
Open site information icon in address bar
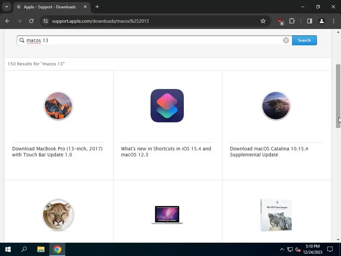tap(45, 21)
